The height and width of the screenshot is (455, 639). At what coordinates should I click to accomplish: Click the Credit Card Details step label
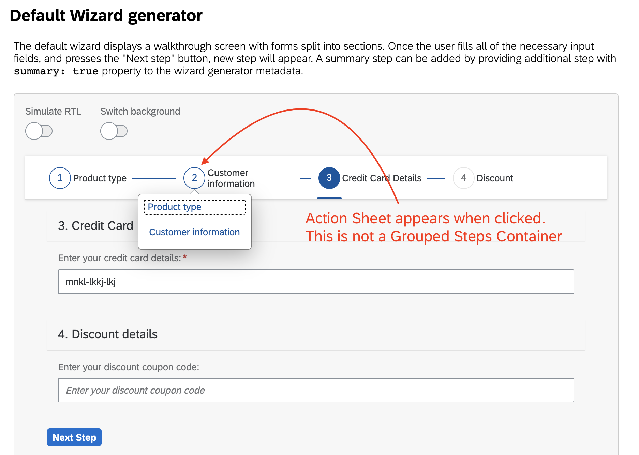[382, 178]
